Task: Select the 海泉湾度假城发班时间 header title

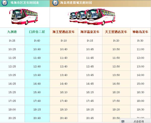Action: coord(76,3)
